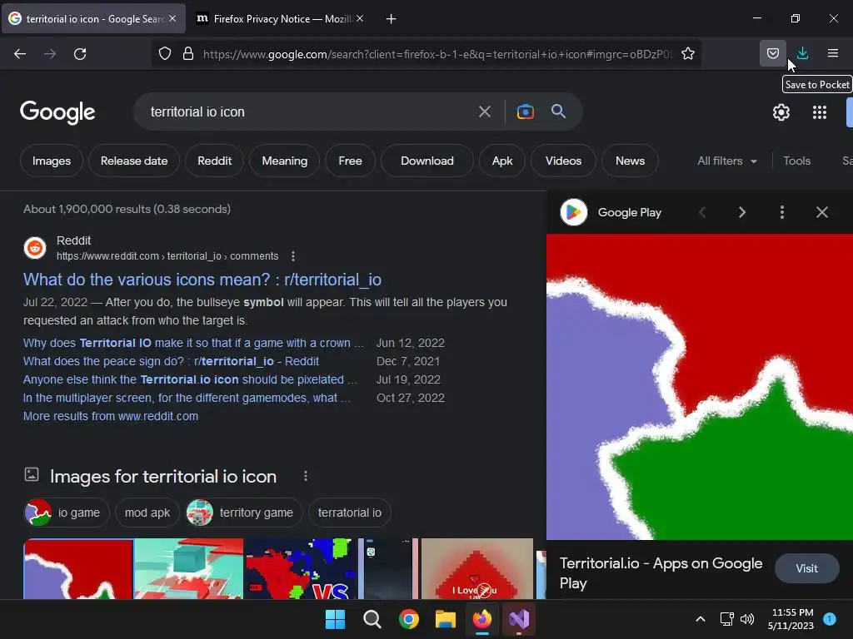Select the Free filter chip
The height and width of the screenshot is (639, 853).
pos(350,161)
